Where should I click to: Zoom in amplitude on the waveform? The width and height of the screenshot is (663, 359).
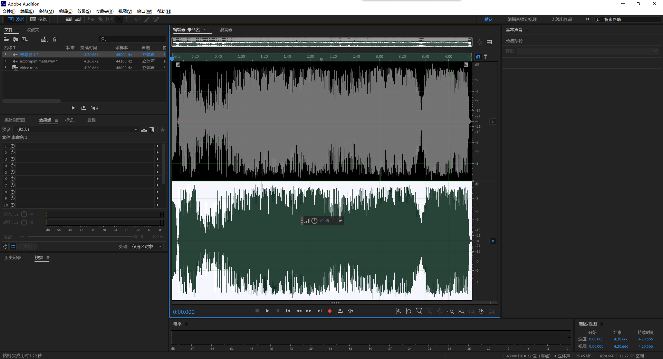click(398, 311)
